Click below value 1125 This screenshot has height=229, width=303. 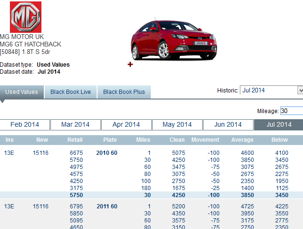(282, 188)
